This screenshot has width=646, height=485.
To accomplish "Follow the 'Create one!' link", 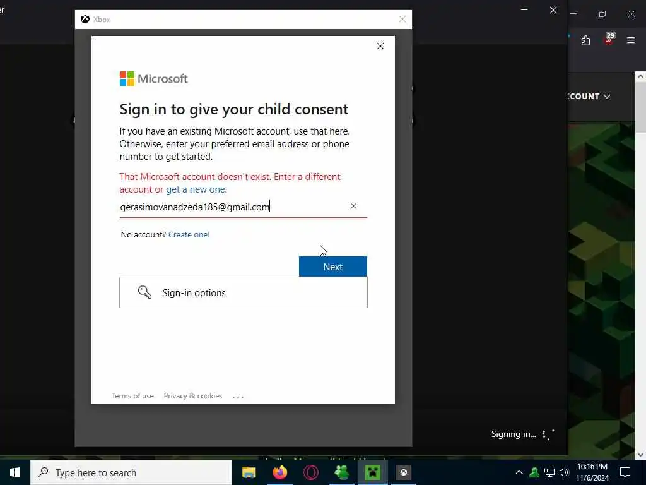I will point(189,235).
